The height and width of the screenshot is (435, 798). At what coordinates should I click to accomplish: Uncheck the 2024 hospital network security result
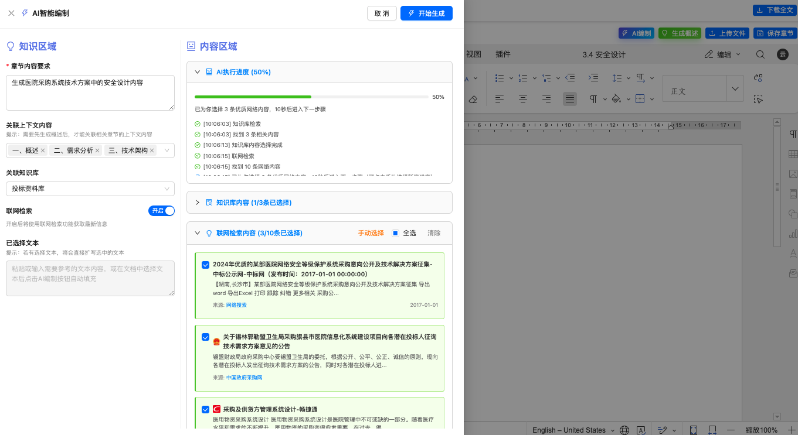(205, 265)
